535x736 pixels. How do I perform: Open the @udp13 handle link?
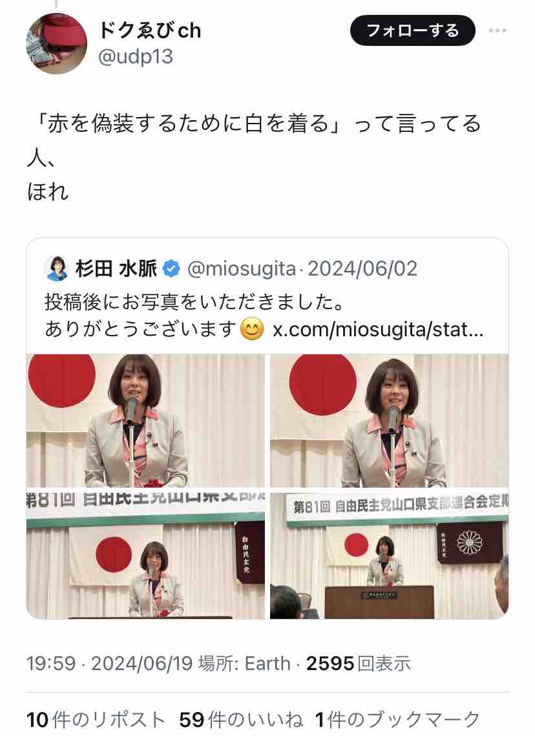[136, 57]
